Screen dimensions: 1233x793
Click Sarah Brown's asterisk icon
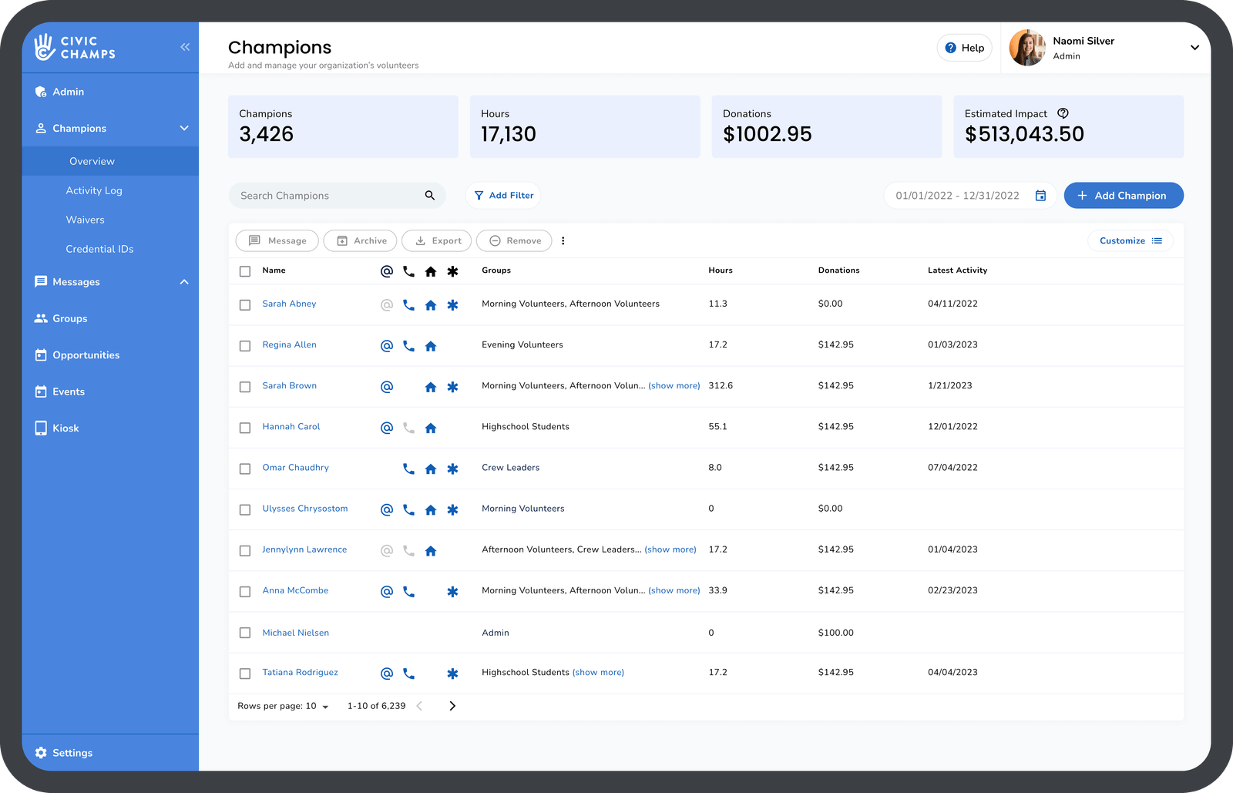(x=452, y=387)
